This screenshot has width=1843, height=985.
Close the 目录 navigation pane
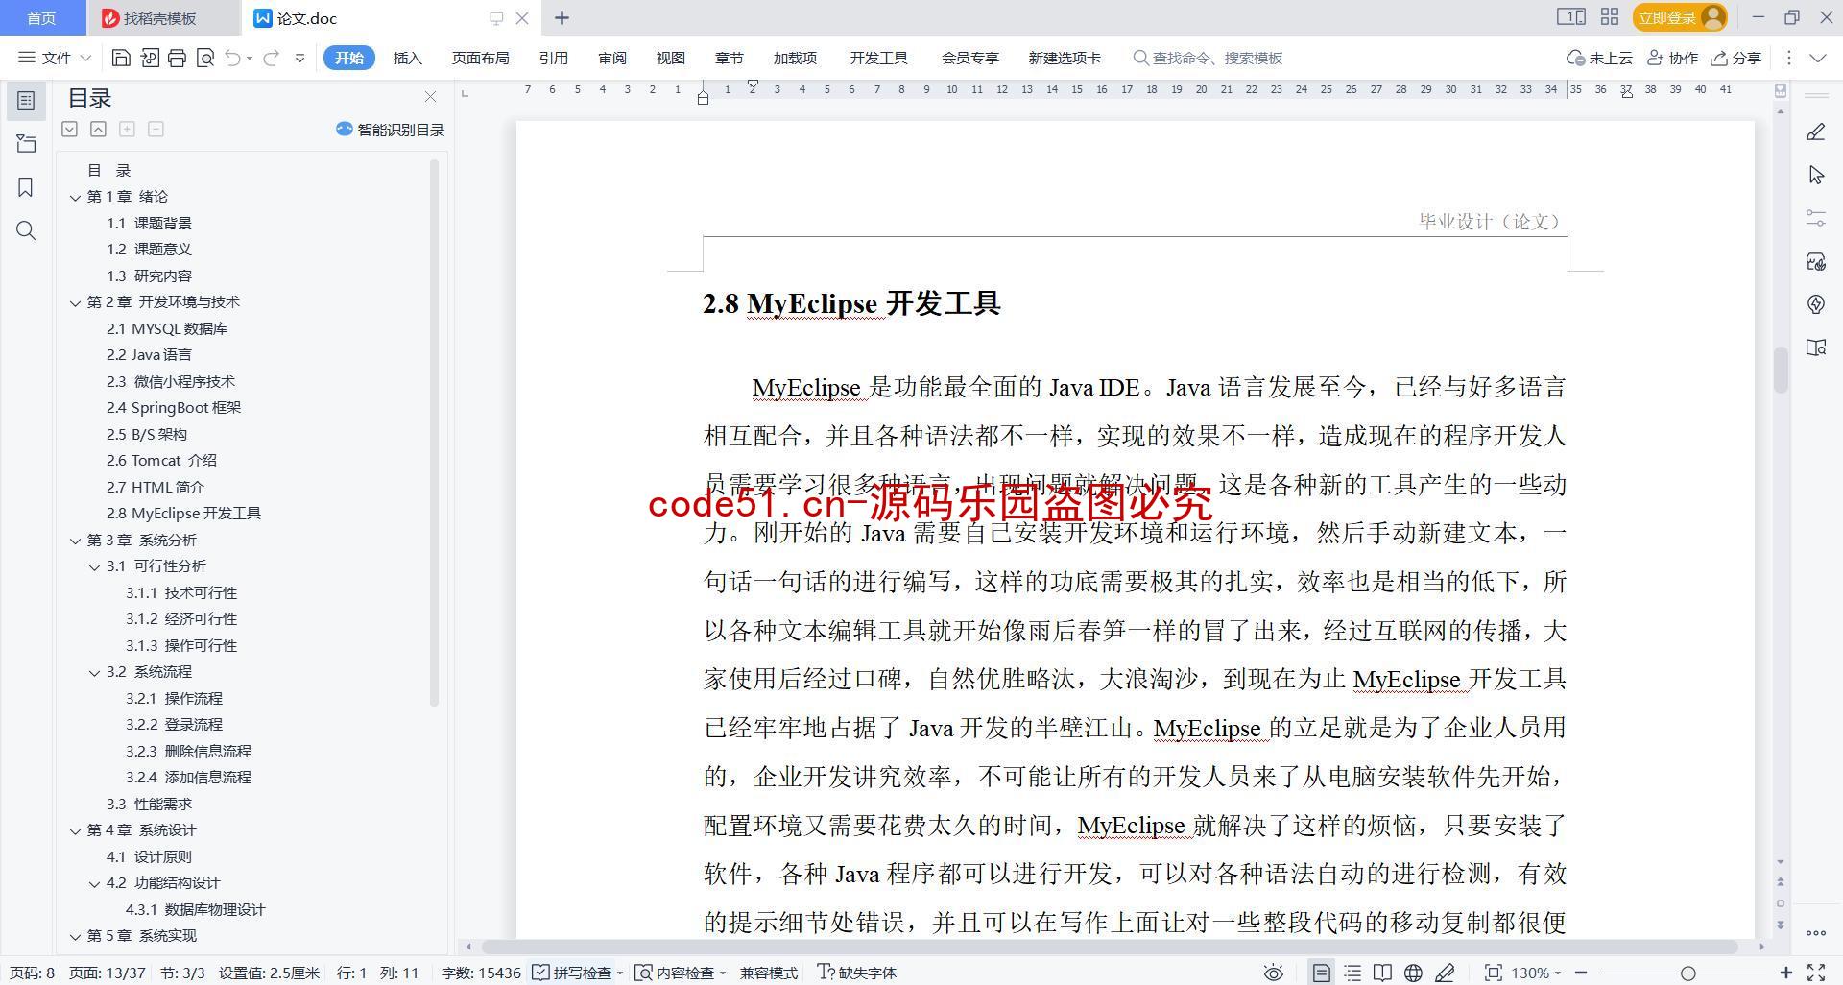(430, 97)
